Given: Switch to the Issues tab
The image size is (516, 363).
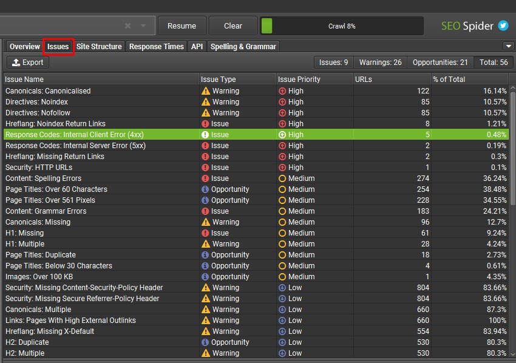Looking at the screenshot, I should point(58,46).
